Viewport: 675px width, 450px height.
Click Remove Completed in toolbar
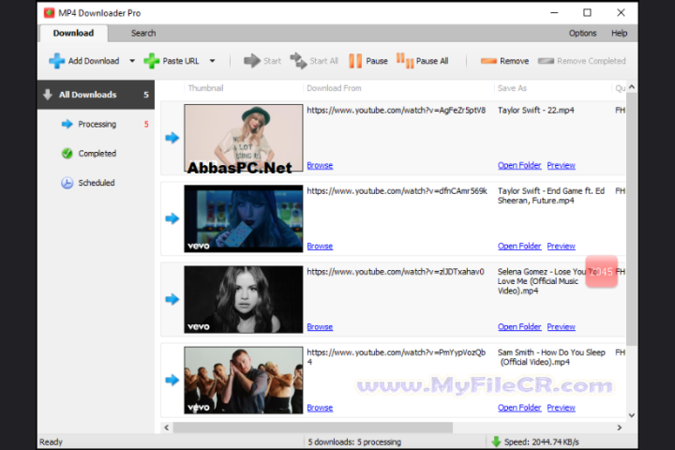coord(581,61)
